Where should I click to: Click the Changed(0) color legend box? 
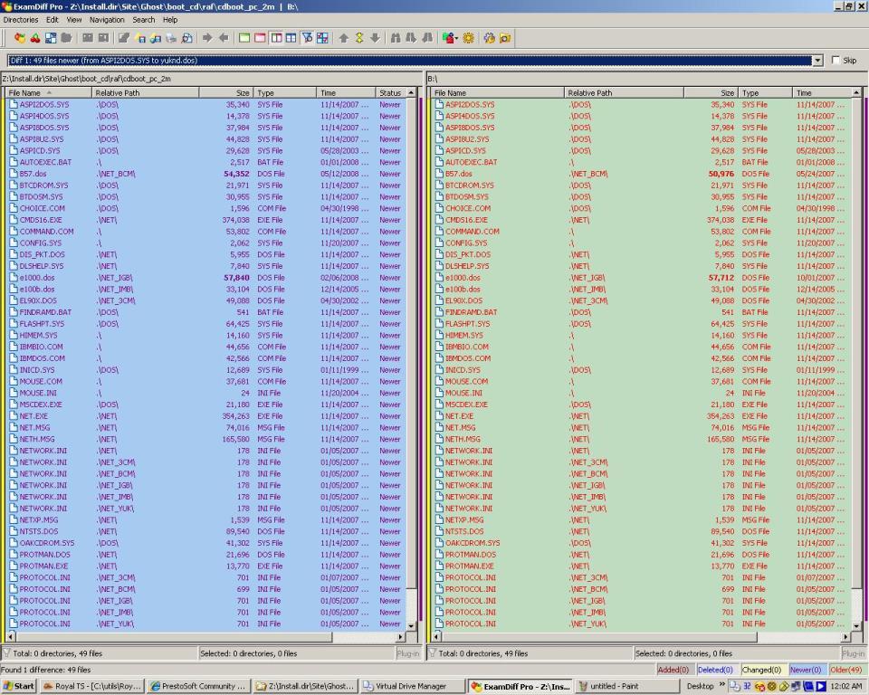761,670
